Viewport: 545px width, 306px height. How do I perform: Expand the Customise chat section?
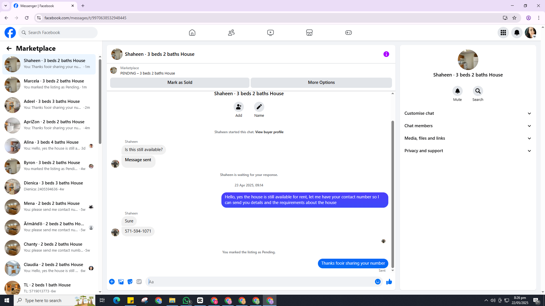[468, 113]
